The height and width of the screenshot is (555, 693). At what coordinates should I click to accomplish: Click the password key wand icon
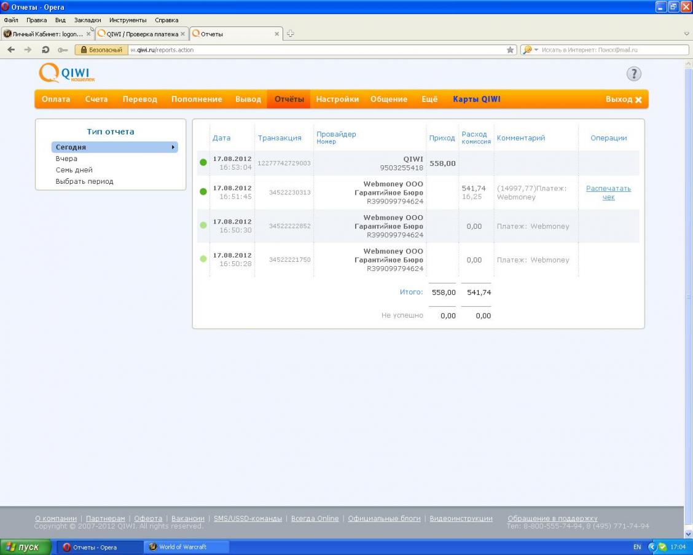tap(63, 50)
